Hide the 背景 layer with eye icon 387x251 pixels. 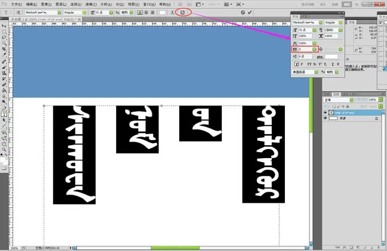[325, 118]
